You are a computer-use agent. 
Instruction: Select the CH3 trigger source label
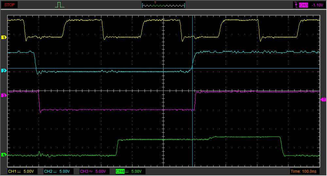[303, 5]
